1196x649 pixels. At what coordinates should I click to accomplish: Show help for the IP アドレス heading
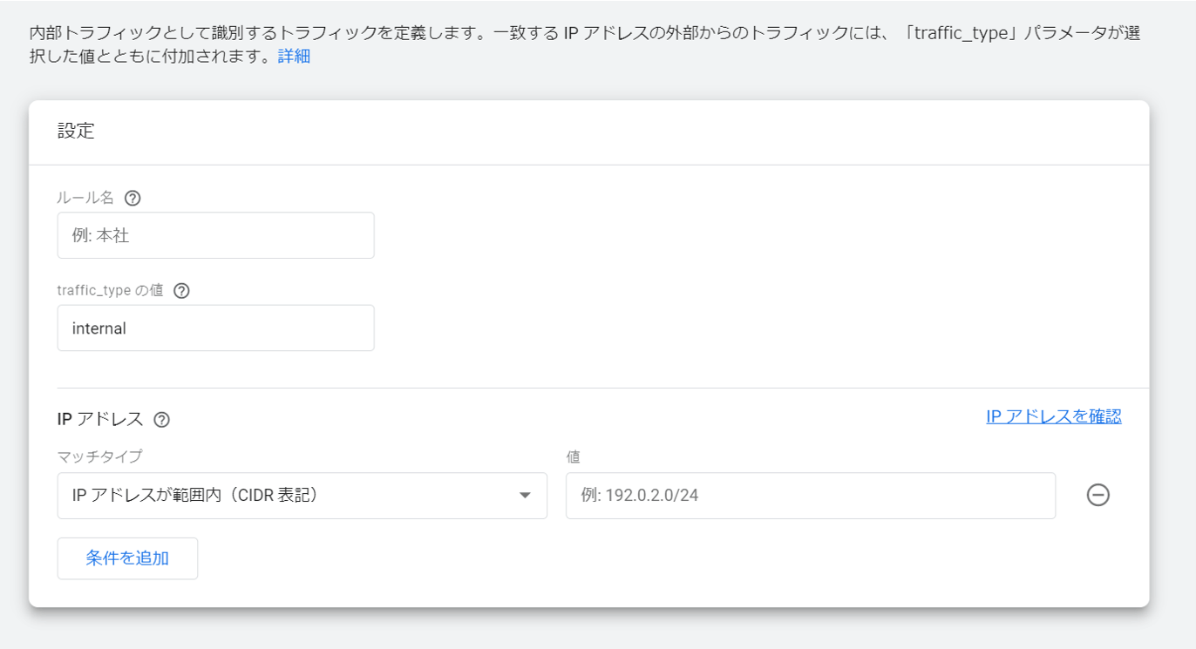pyautogui.click(x=161, y=420)
